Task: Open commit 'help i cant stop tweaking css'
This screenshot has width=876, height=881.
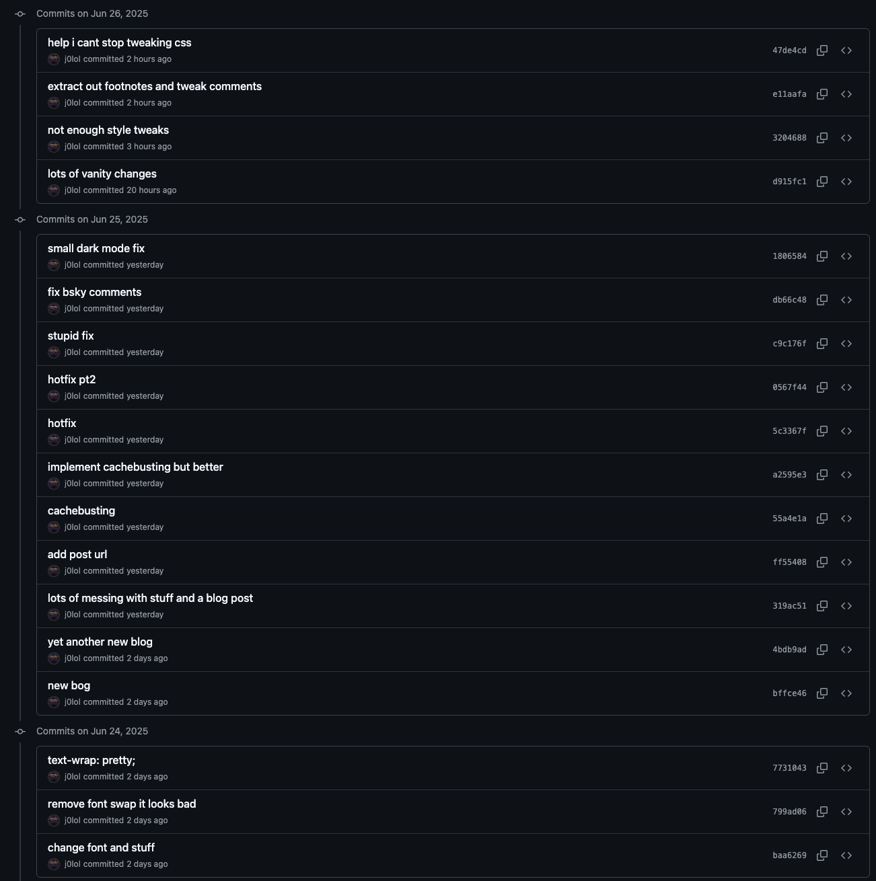Action: click(x=120, y=42)
